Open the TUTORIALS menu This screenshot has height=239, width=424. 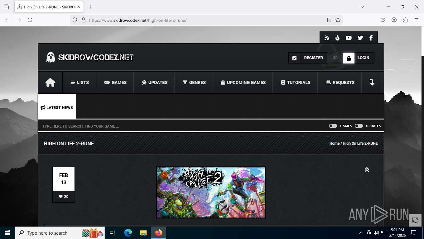[296, 82]
